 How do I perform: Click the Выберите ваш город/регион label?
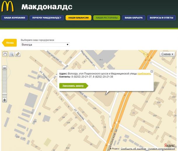click(x=37, y=40)
